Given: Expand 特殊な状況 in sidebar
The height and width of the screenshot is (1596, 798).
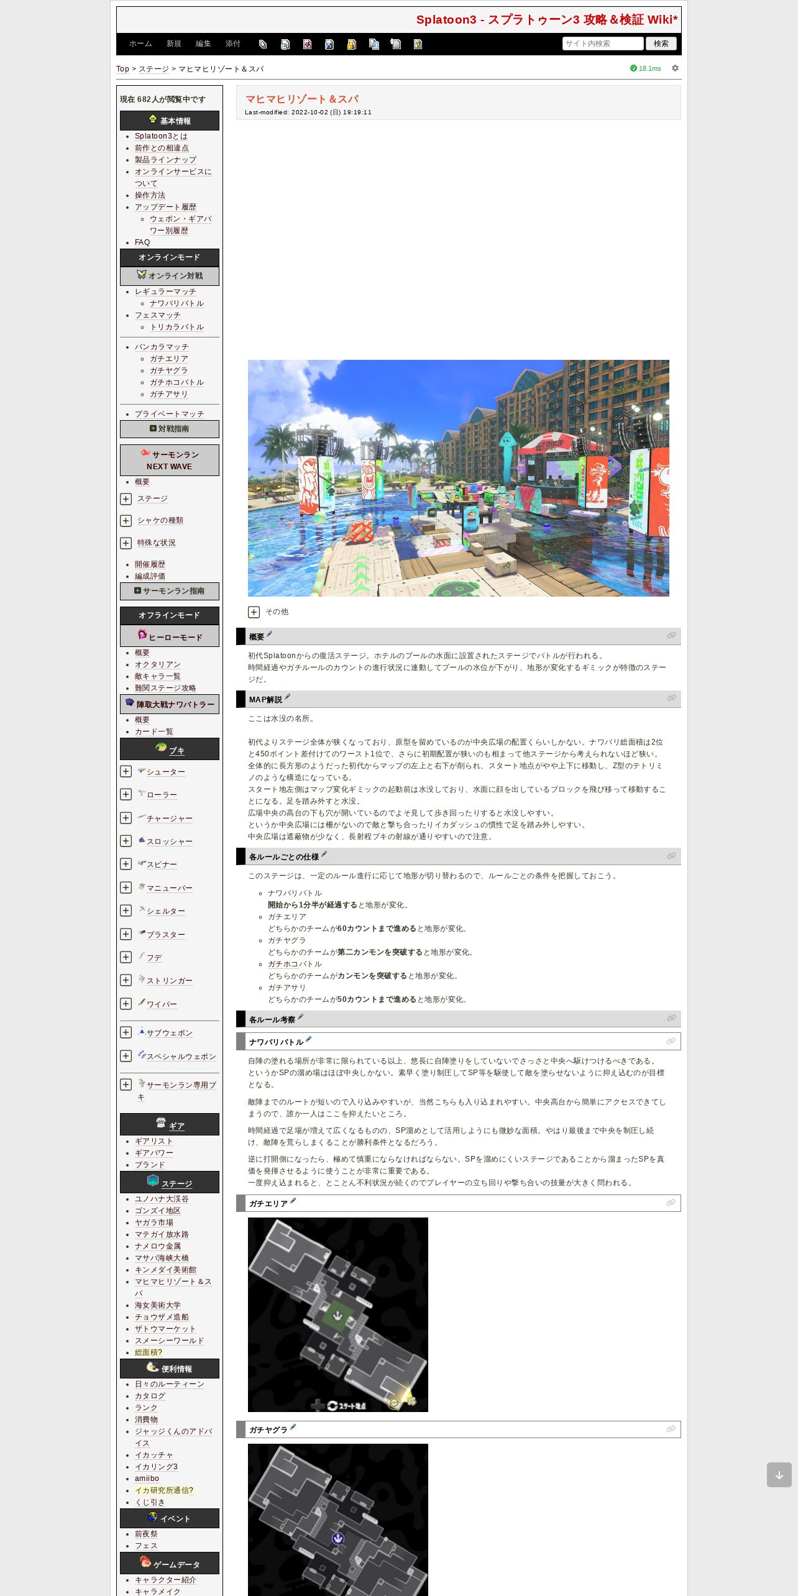Looking at the screenshot, I should pyautogui.click(x=126, y=543).
